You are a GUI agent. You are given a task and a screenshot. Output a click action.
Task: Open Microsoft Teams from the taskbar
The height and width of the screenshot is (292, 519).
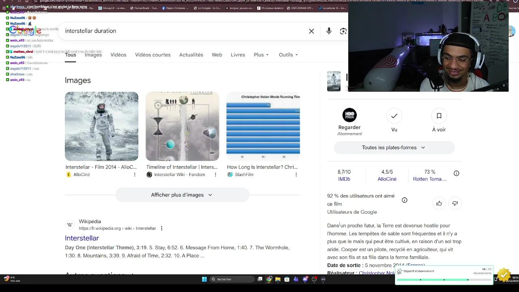tap(296, 279)
